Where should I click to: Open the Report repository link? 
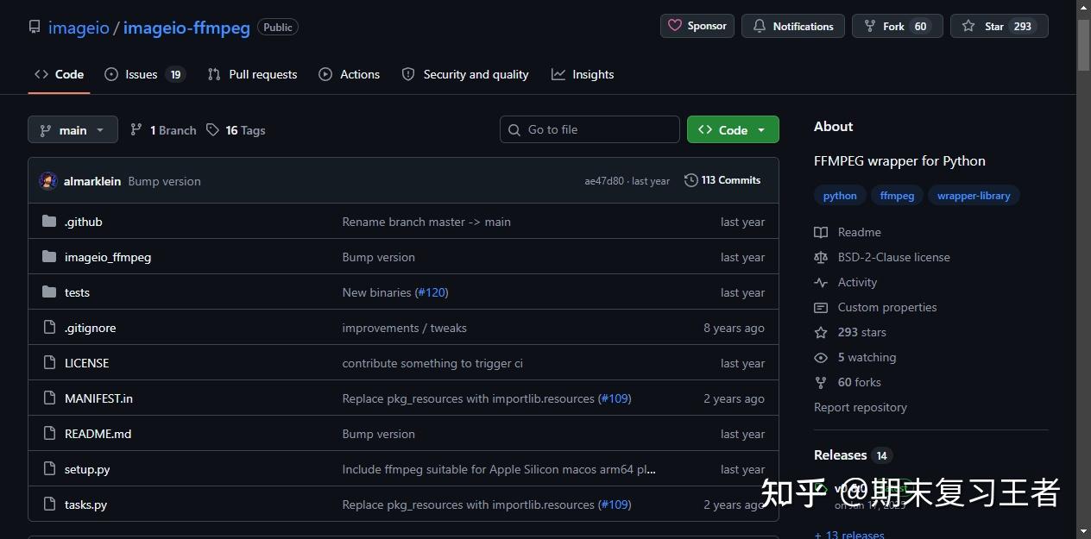tap(861, 407)
